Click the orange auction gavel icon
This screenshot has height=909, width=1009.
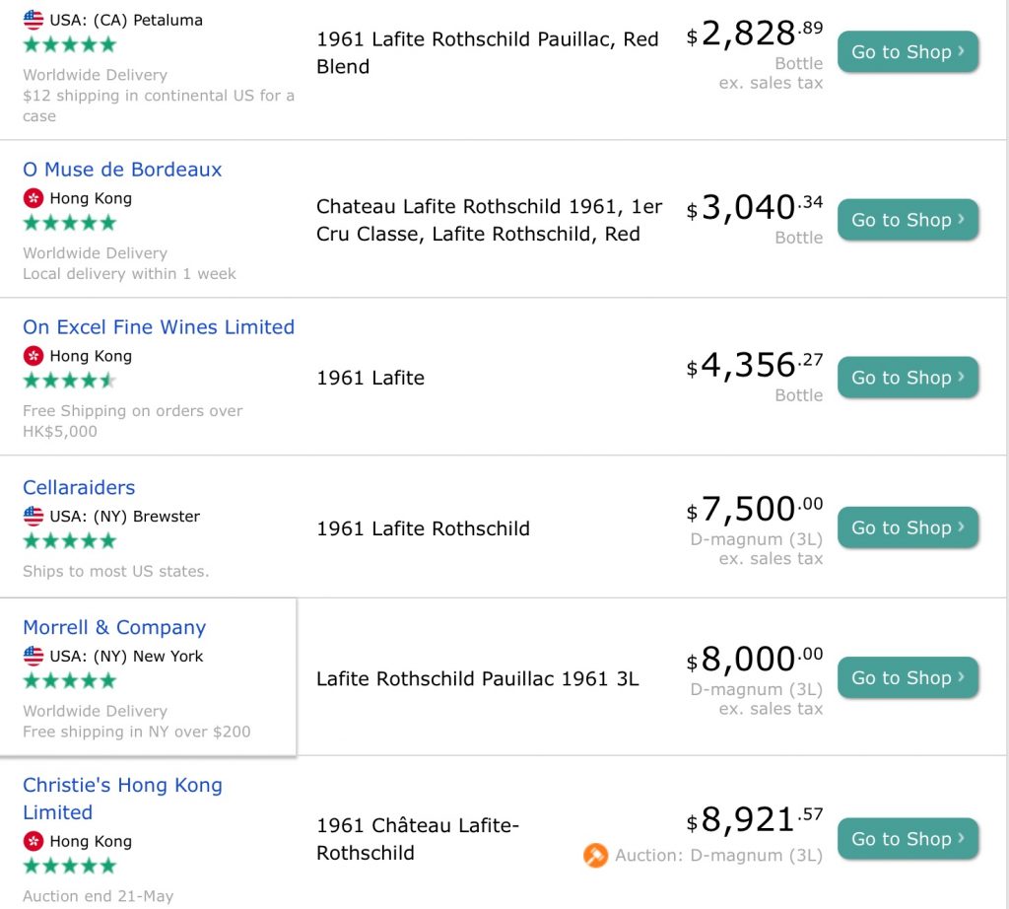click(595, 855)
